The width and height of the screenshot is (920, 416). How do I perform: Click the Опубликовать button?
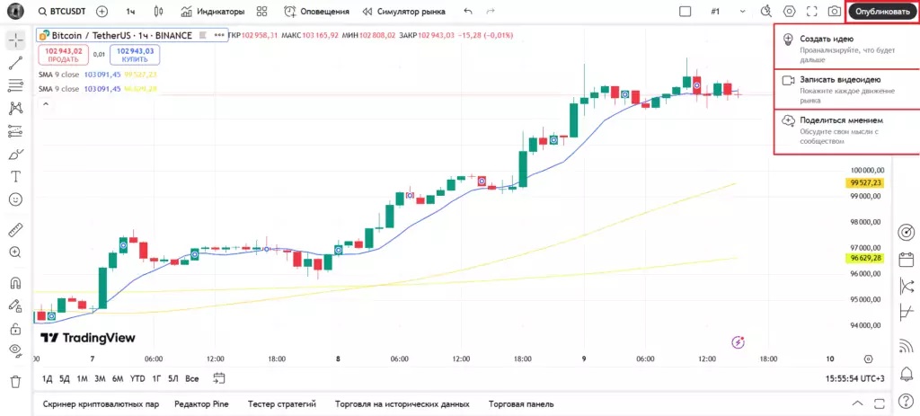tap(882, 11)
